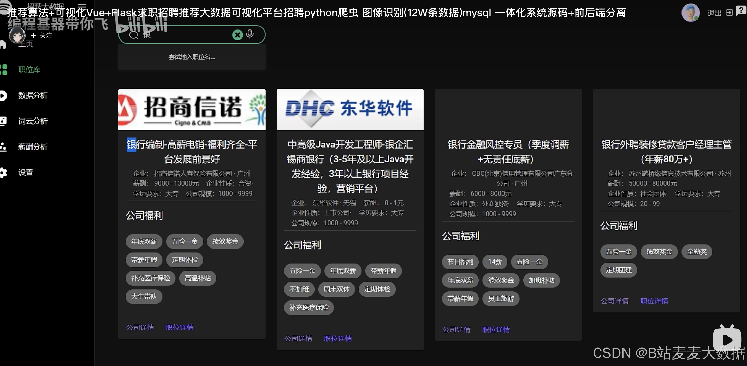Open 公司详情 on the 招商信诺 card
Screen dimensions: 747x366
click(140, 327)
